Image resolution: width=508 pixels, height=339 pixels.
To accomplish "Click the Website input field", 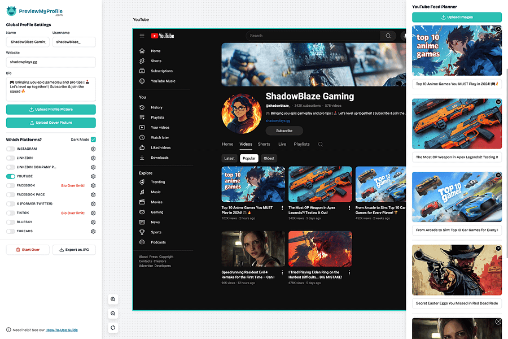I will pyautogui.click(x=51, y=62).
